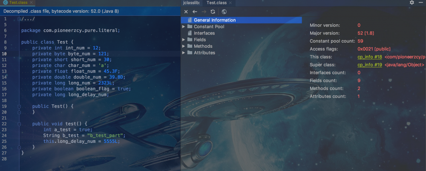
Task: Click the char_num = 'a' declaration
Action: [71, 66]
